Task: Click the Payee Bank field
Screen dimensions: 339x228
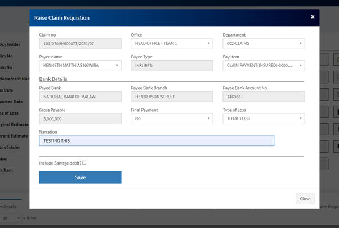Action: 80,97
